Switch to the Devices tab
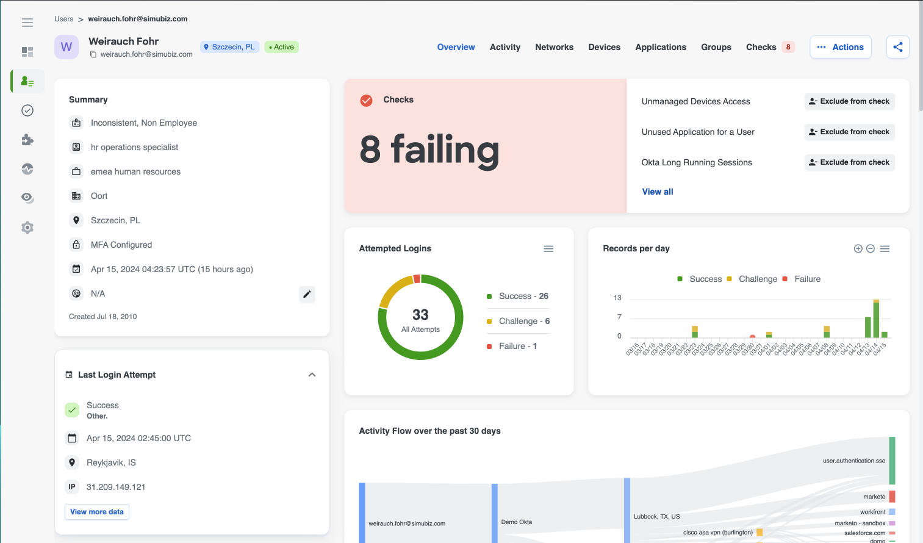The image size is (923, 543). pos(604,47)
